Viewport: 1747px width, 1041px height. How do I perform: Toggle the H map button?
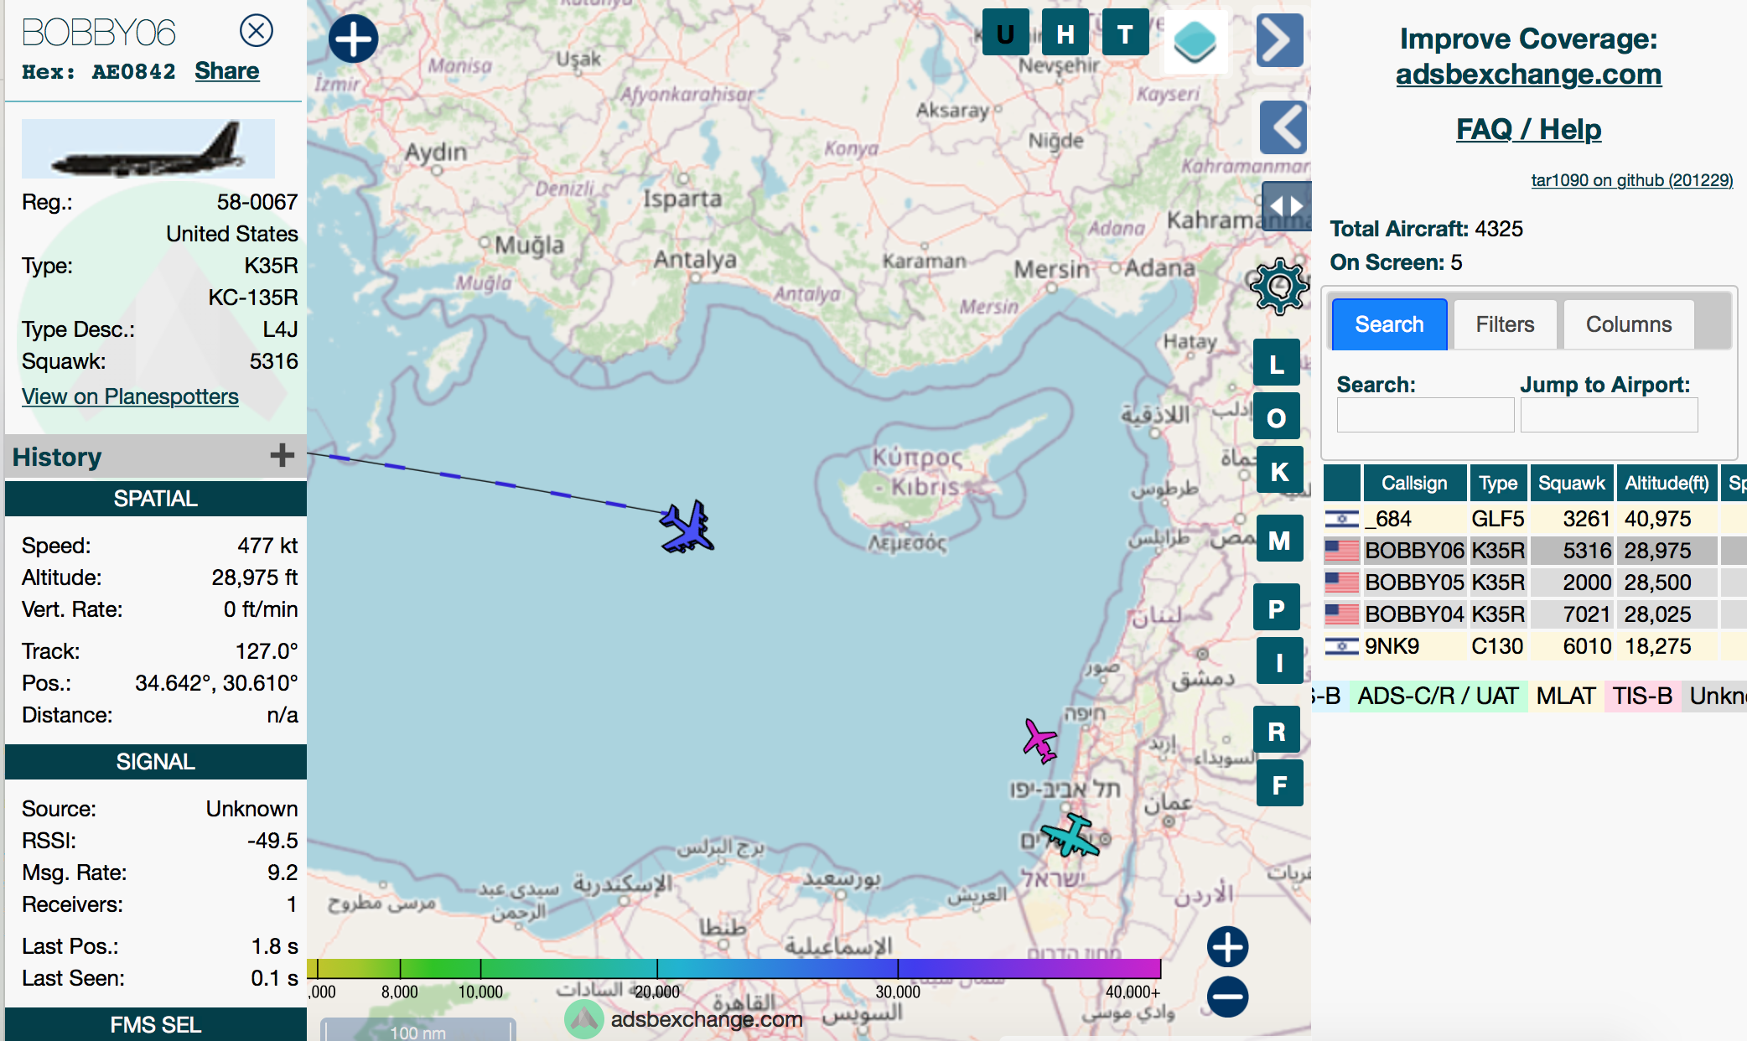pyautogui.click(x=1065, y=34)
